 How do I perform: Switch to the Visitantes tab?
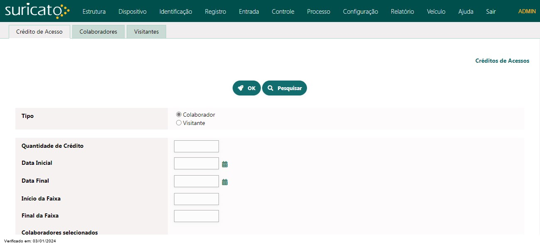(x=146, y=32)
